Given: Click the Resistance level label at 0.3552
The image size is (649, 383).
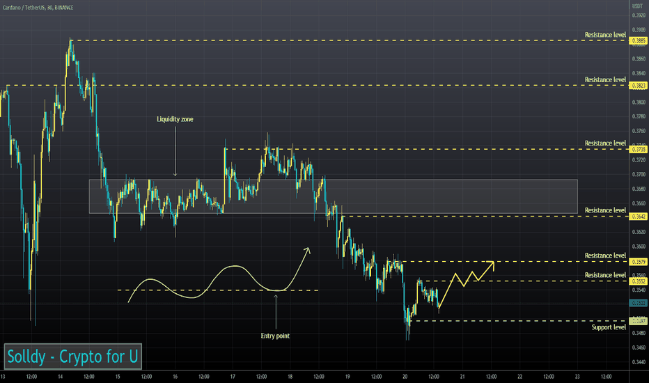Looking at the screenshot, I should pyautogui.click(x=605, y=275).
